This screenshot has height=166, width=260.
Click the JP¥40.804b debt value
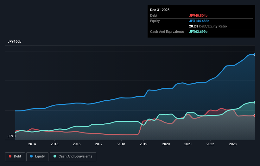point(198,15)
